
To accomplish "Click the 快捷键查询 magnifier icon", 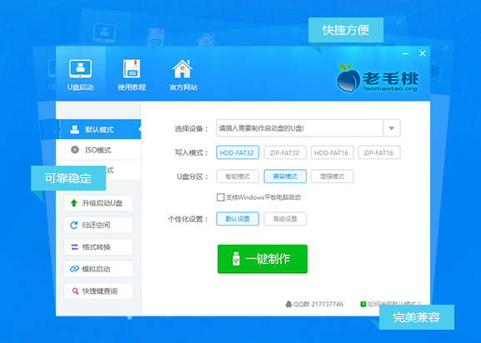I will click(75, 291).
